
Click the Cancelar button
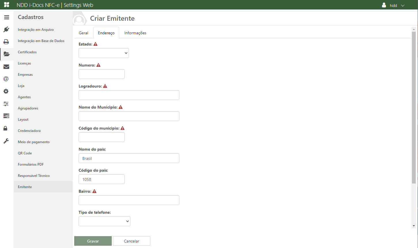coord(132,241)
